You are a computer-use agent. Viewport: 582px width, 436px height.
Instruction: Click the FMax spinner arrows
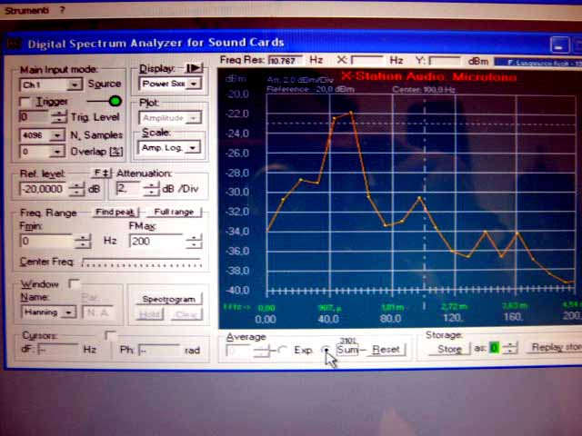pos(194,241)
